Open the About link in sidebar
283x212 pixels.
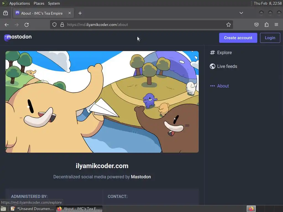(223, 86)
